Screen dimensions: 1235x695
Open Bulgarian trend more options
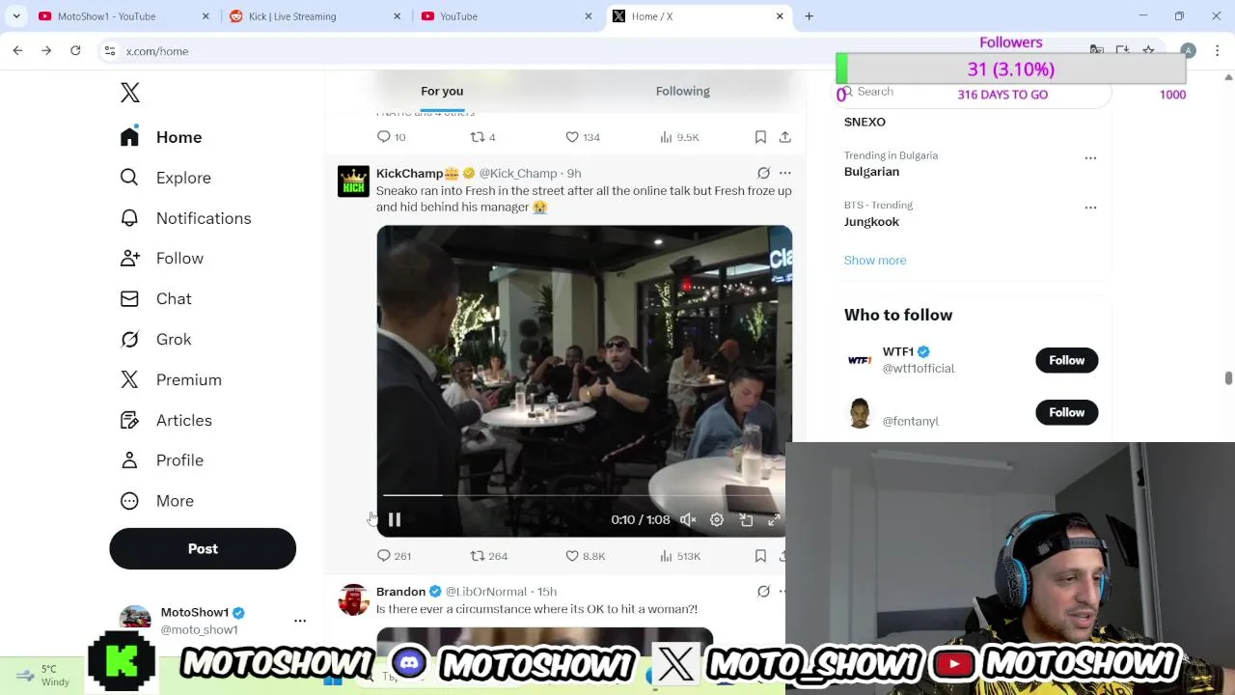[1090, 157]
